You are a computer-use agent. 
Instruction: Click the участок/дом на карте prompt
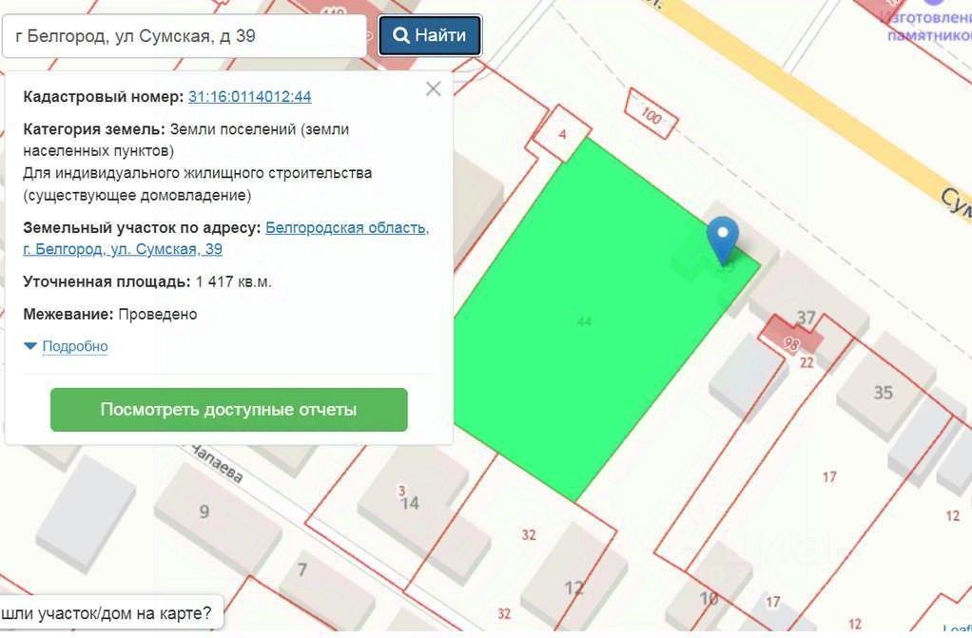tap(107, 613)
